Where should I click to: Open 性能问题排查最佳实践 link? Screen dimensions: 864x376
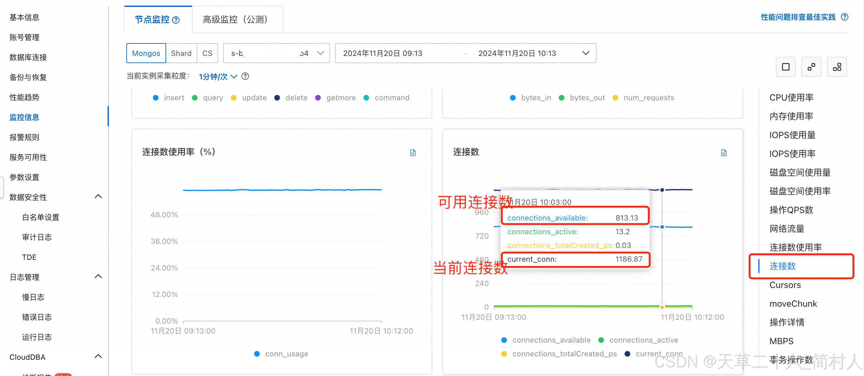click(x=798, y=17)
